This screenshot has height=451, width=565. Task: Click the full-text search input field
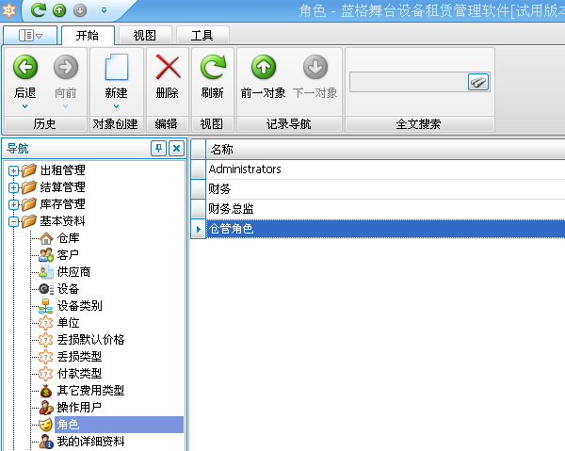(x=409, y=82)
